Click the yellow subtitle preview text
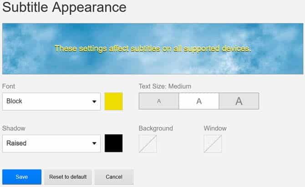 [153, 48]
